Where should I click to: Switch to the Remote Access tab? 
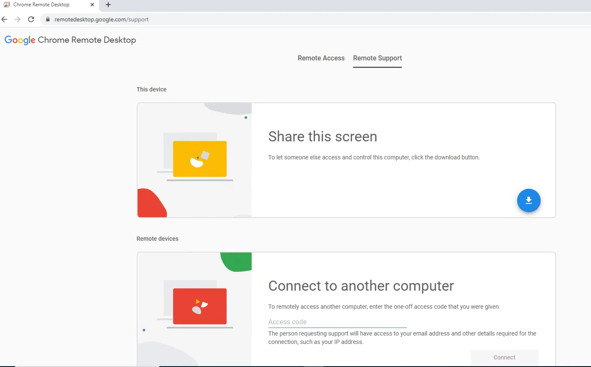click(x=321, y=58)
